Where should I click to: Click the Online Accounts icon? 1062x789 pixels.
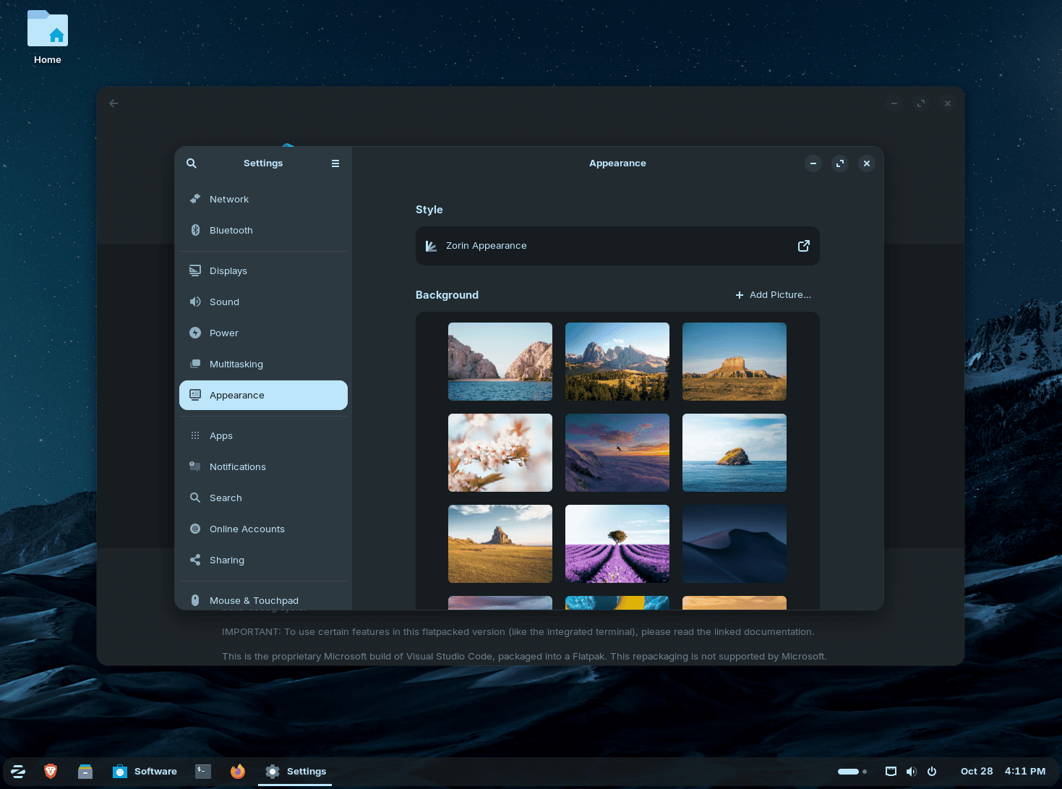[194, 529]
